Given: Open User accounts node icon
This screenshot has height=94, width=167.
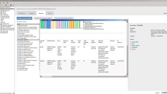Looking at the screenshot, I should point(1,24).
